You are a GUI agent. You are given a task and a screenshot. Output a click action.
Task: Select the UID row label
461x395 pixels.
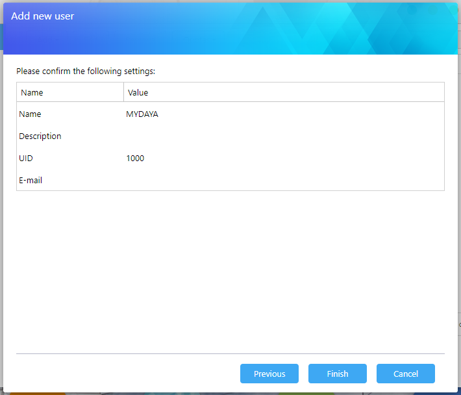26,159
